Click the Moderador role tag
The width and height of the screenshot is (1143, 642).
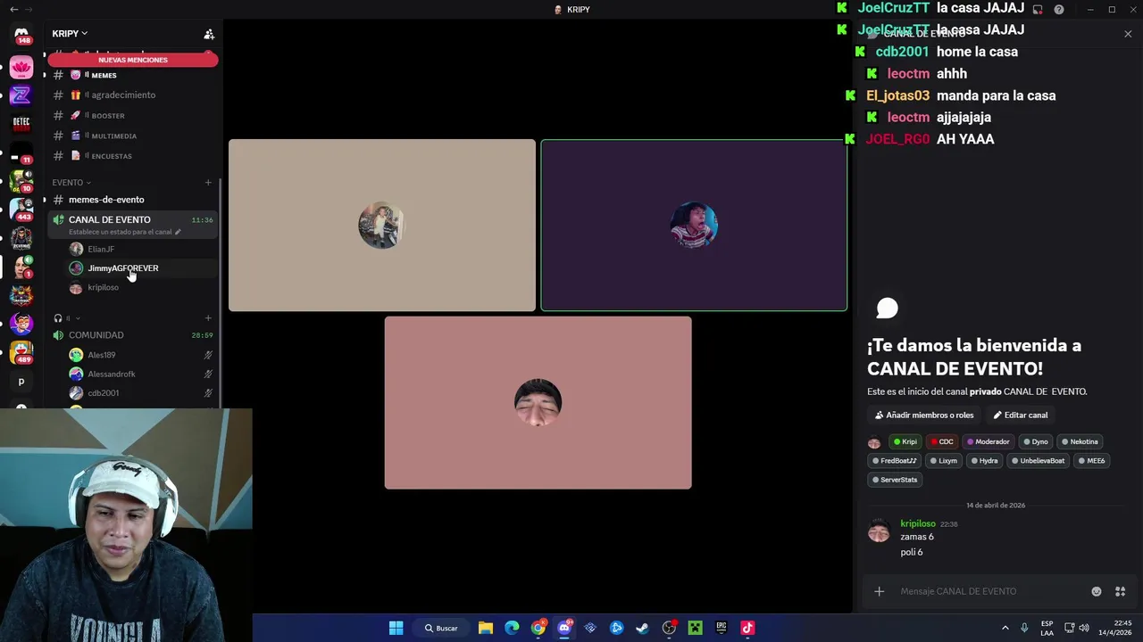click(x=988, y=441)
